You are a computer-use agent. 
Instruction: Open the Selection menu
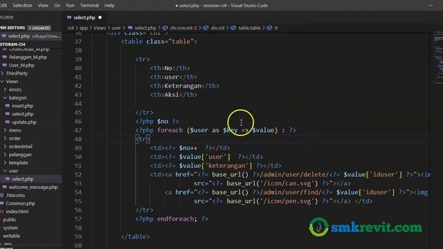click(22, 6)
